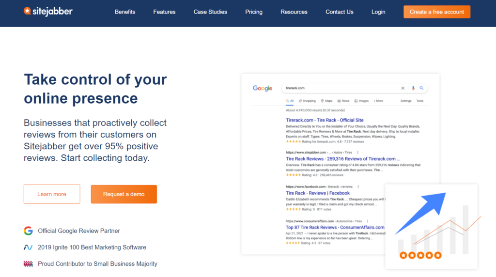Click the Ignite 100 Best Marketing Software icon
Screen dimensions: 496x277
tap(28, 247)
